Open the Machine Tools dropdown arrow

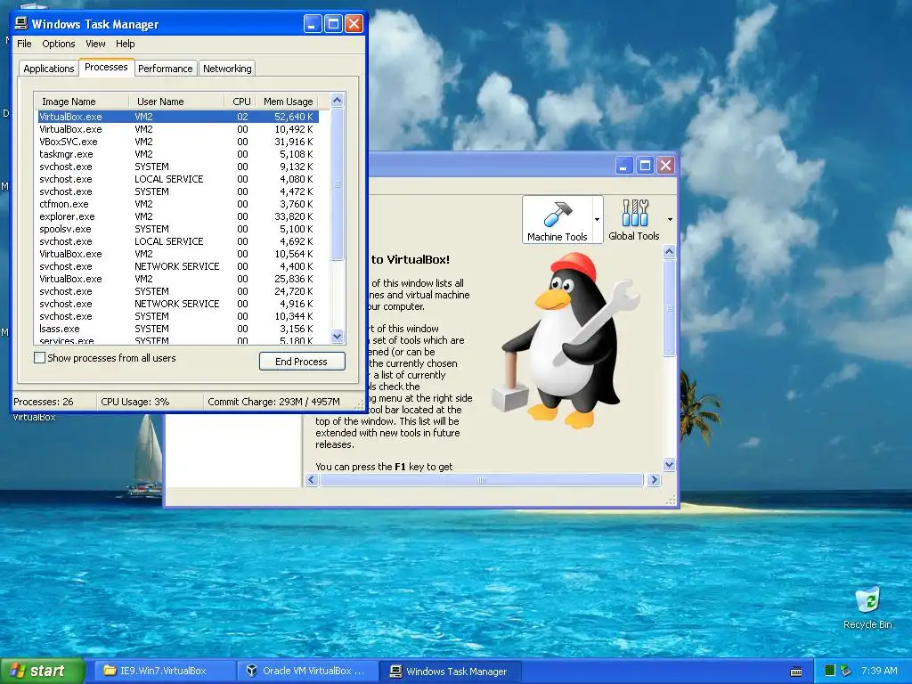click(597, 219)
